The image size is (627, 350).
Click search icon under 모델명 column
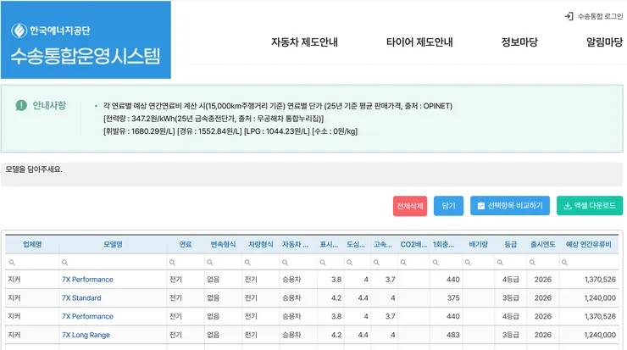coord(64,263)
